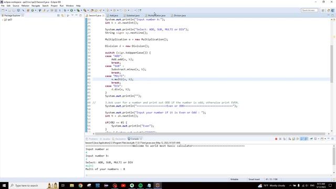Click Remove All Terminated Launches icon
The height and width of the screenshot is (189, 336).
point(285,139)
